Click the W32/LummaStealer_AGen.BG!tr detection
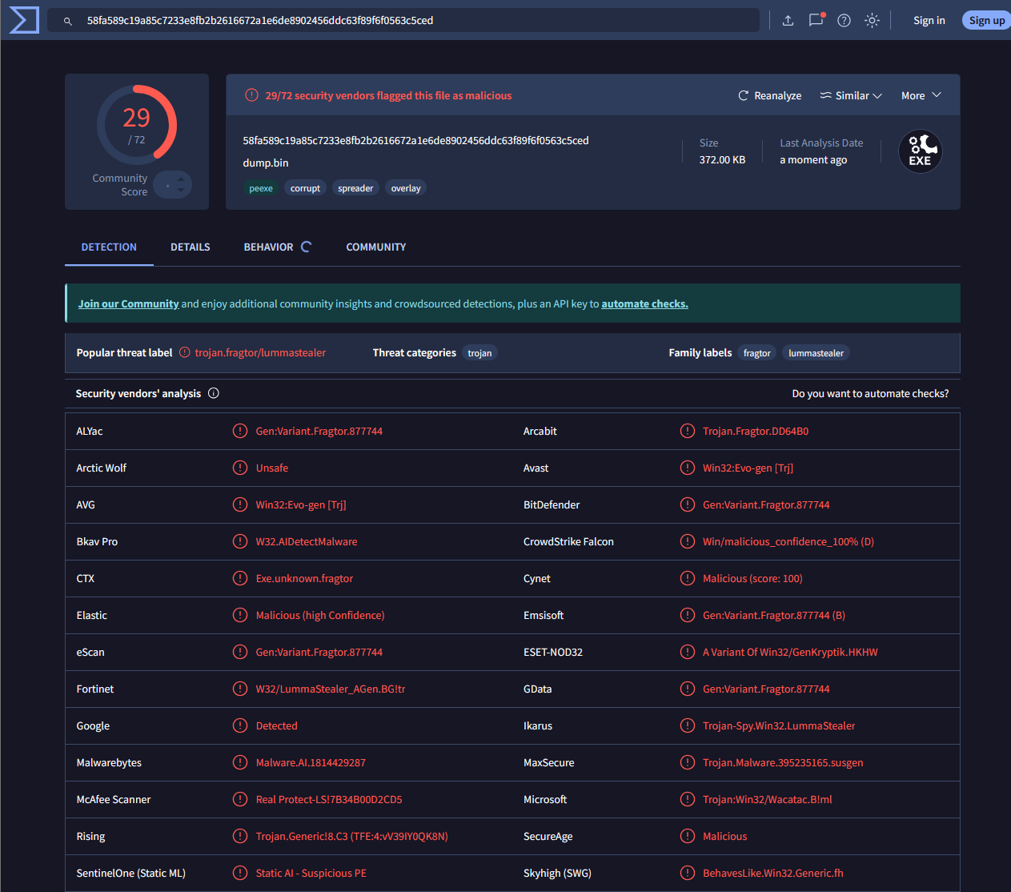The height and width of the screenshot is (892, 1011). coord(331,689)
